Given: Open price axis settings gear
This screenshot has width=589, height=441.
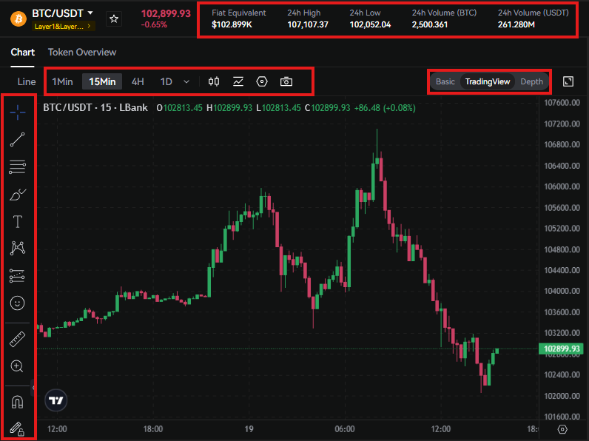Looking at the screenshot, I should coord(562,429).
